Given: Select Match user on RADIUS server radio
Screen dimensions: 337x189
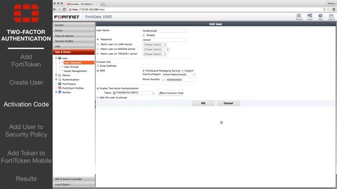Looking at the screenshot, I should [x=98, y=49].
